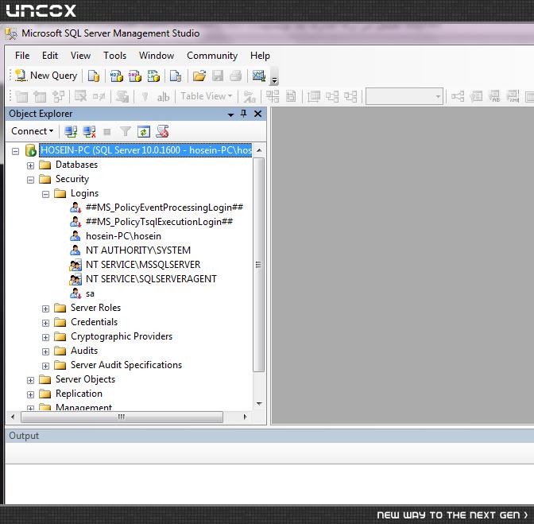
Task: Toggle auto-hide pin on Object Explorer
Action: (243, 114)
